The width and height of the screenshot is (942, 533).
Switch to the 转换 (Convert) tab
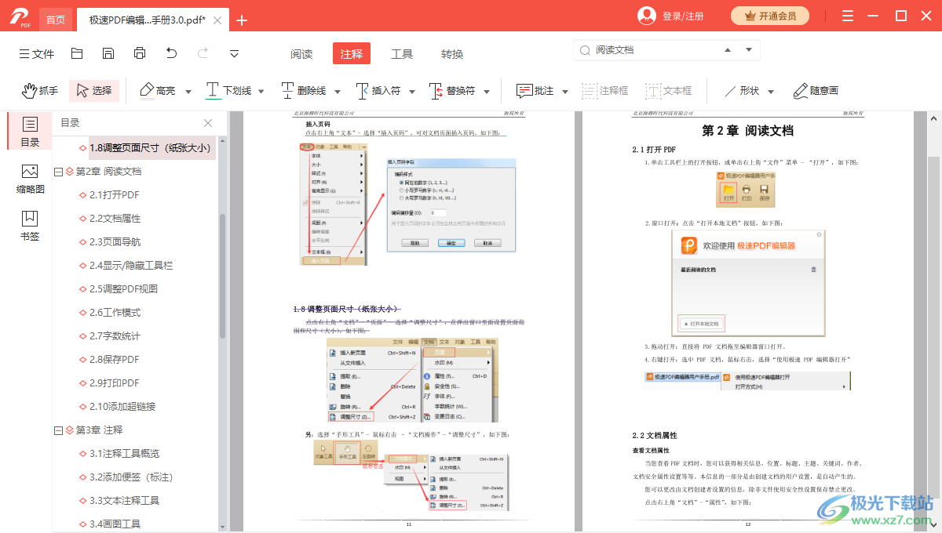[452, 54]
